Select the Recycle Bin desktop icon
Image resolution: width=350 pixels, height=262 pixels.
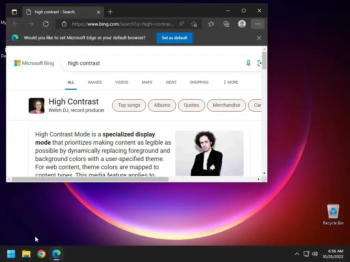click(x=333, y=215)
